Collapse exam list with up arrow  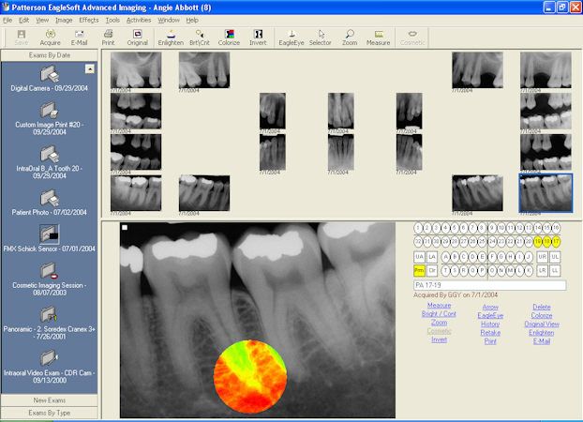[90, 68]
